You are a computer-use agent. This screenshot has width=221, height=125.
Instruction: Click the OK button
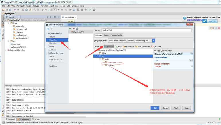coord(155,108)
